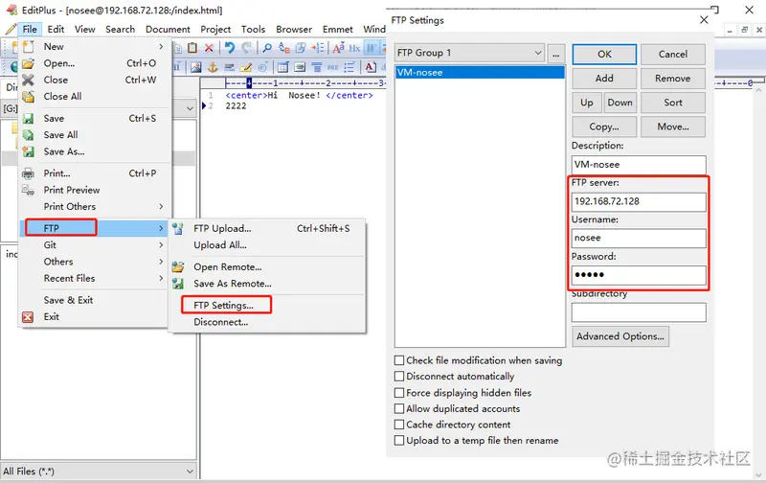This screenshot has height=483, width=766.
Task: Enable Force displaying hidden files
Action: tap(399, 393)
